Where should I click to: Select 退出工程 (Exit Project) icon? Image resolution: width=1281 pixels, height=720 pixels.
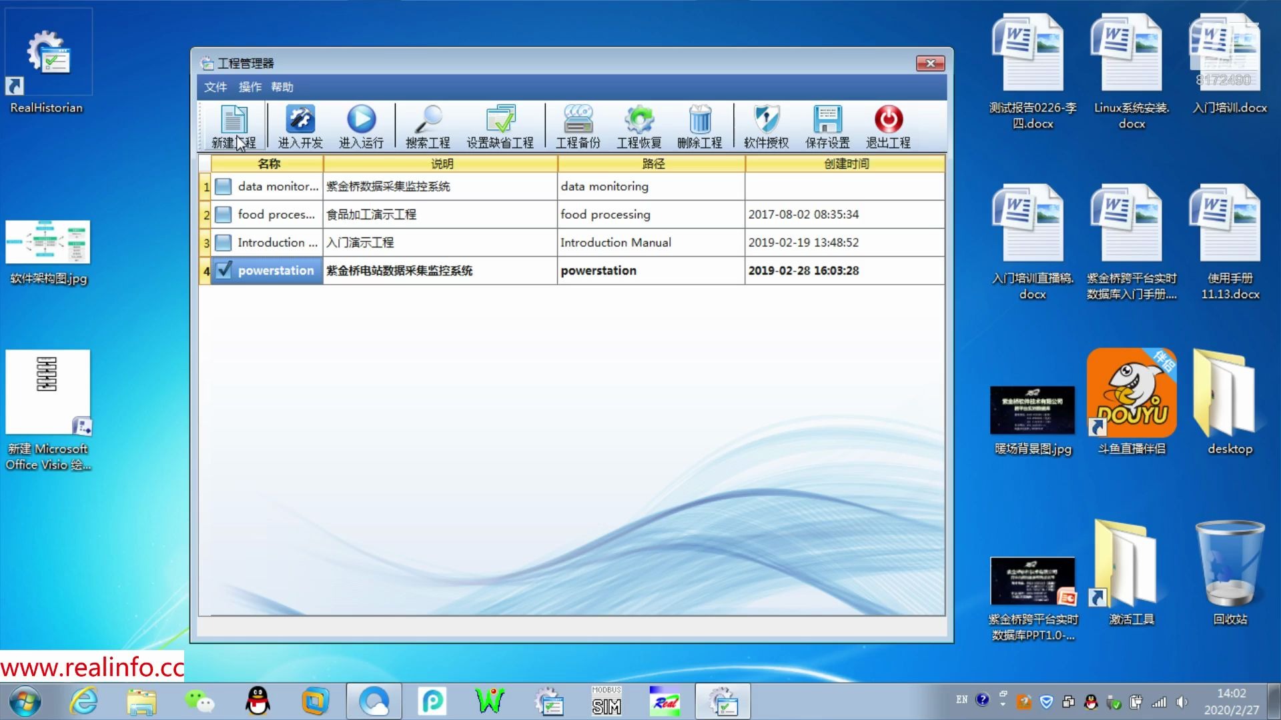889,127
